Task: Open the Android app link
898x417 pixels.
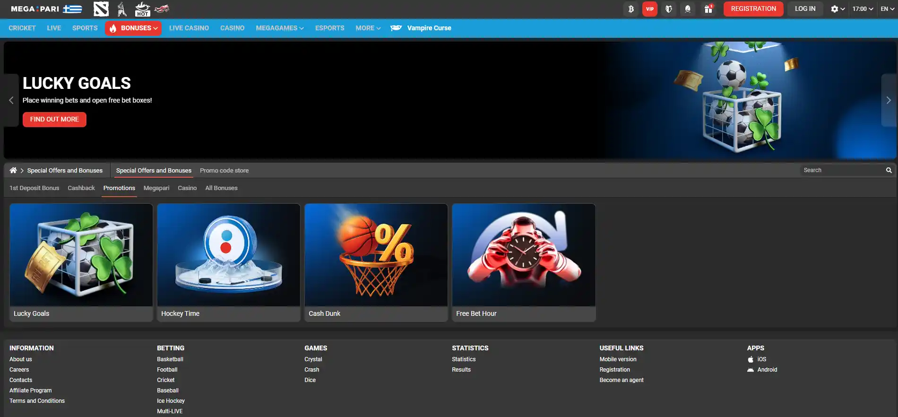Action: coord(762,370)
